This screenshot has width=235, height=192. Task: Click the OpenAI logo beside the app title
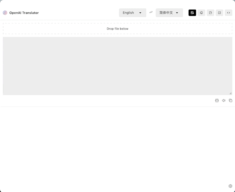5,13
